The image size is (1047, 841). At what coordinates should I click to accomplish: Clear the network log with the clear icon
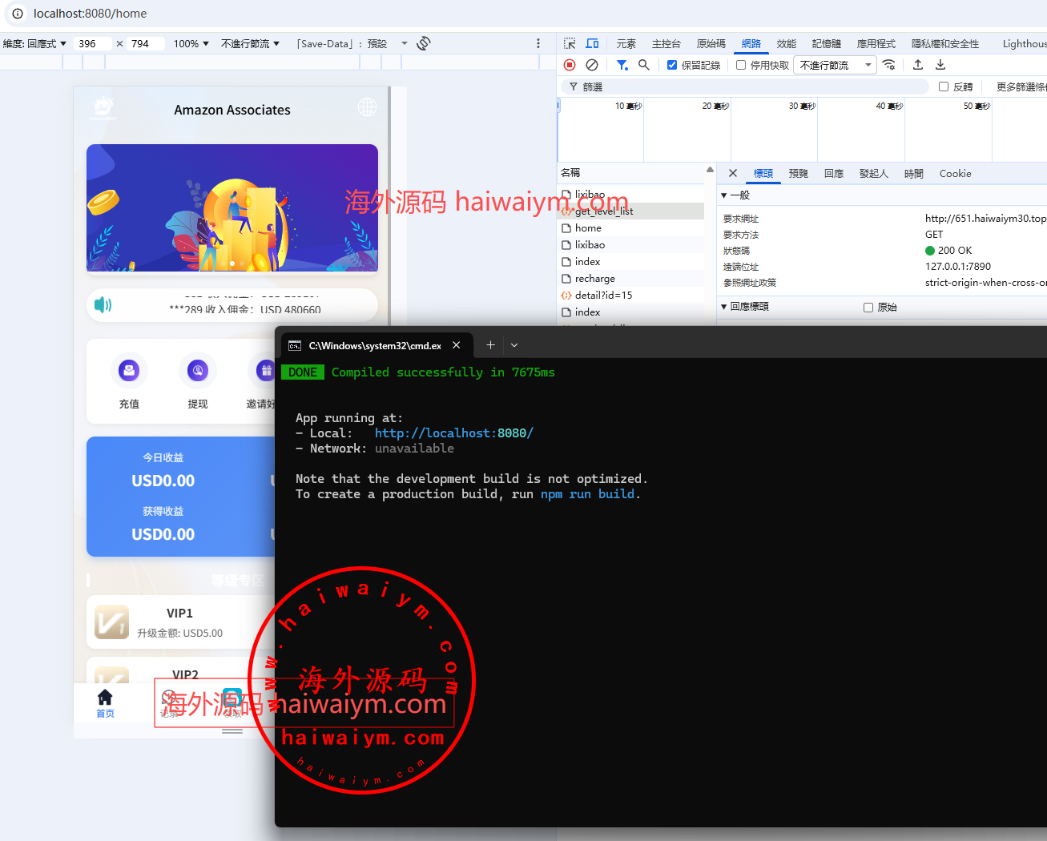pos(592,65)
